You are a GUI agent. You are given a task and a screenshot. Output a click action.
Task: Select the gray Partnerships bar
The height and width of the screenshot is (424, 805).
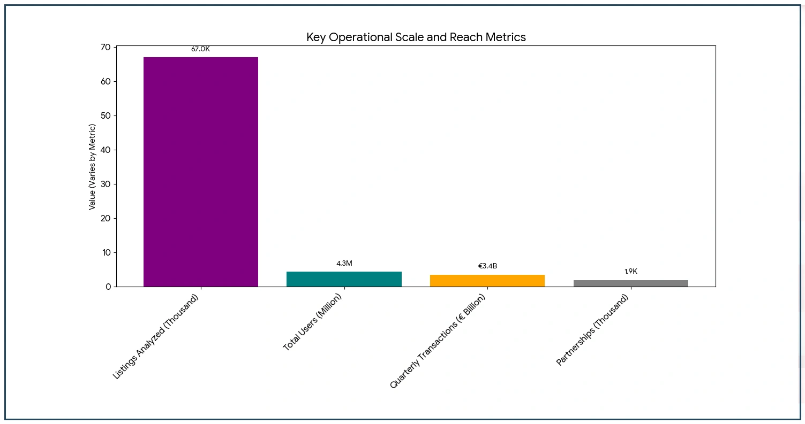click(632, 282)
